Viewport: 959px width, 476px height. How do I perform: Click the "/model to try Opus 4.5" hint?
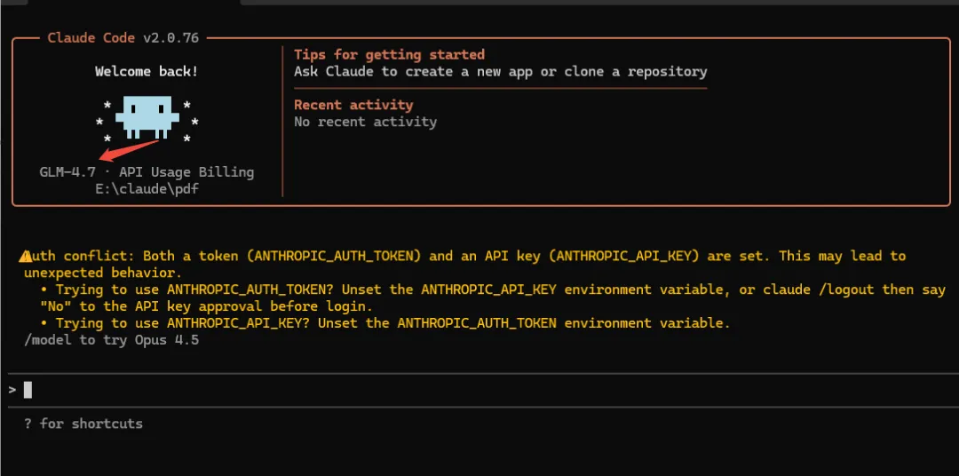(x=111, y=340)
